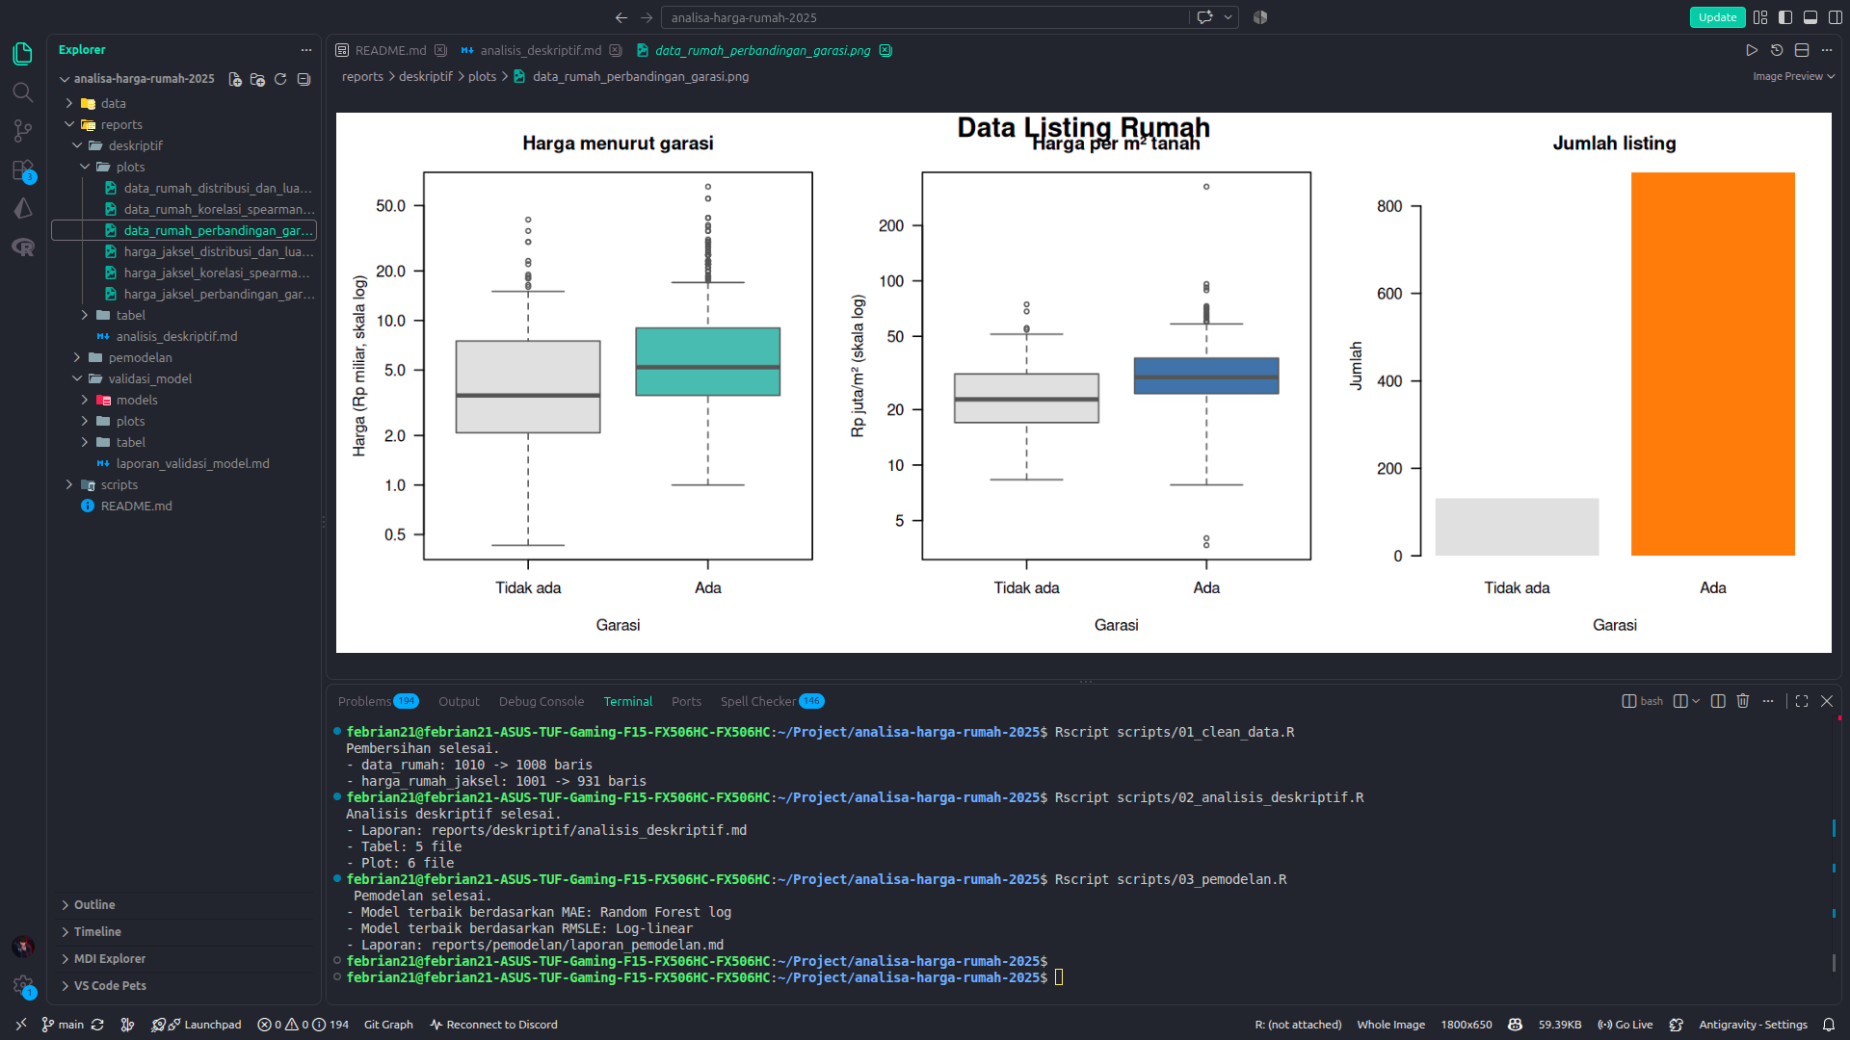Kill the terminal with trash icon
The height and width of the screenshot is (1040, 1850).
(1743, 701)
